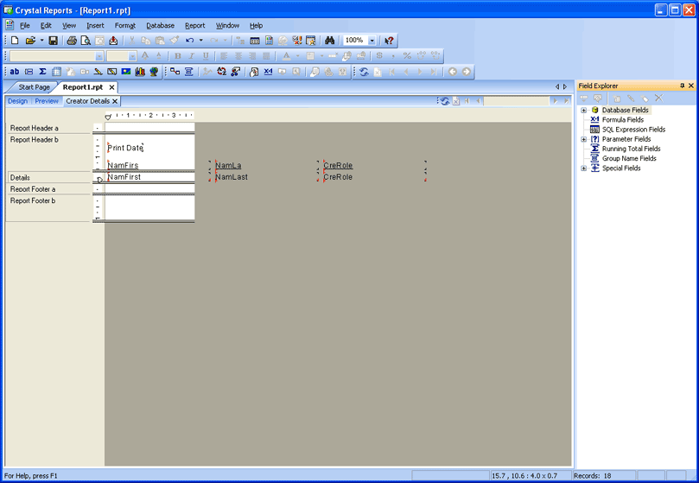Click the Insert Text Object icon
This screenshot has height=483, width=699.
click(15, 72)
